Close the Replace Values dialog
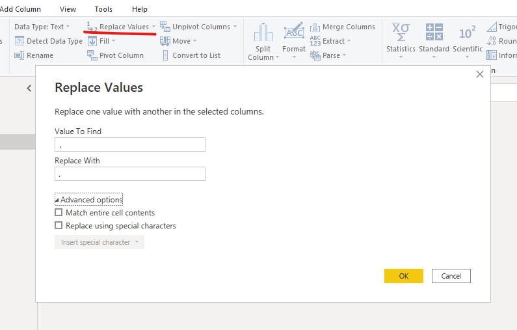The height and width of the screenshot is (330, 517). pyautogui.click(x=480, y=74)
